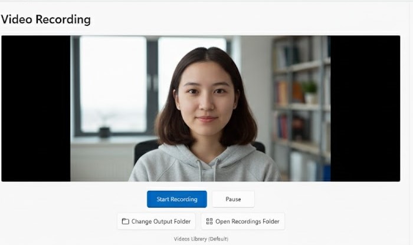Click the Change Output Folder button

[x=156, y=221]
